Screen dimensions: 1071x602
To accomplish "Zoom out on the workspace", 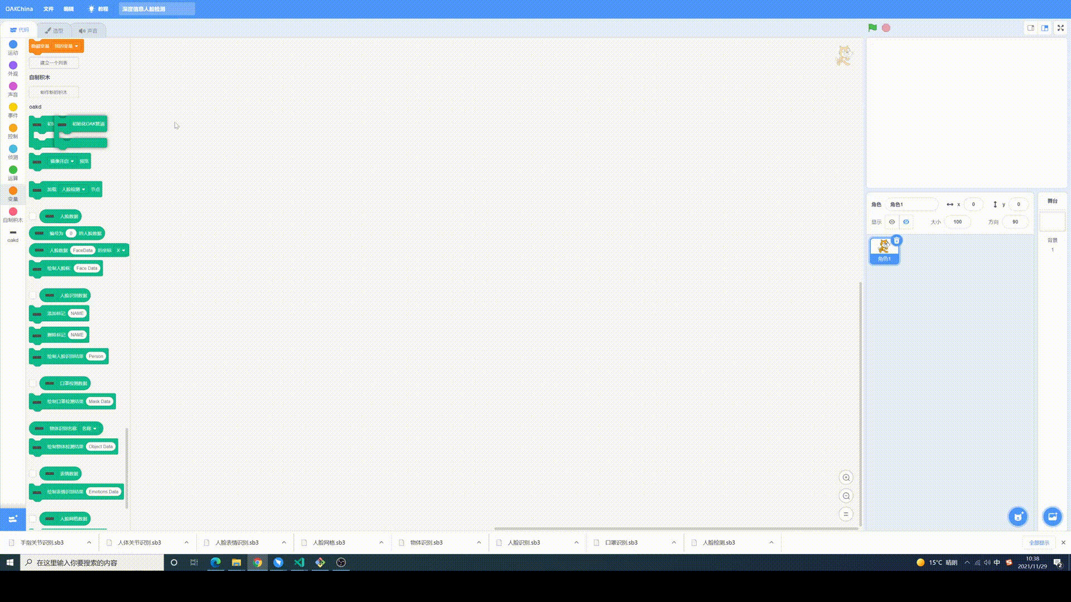I will 846,496.
